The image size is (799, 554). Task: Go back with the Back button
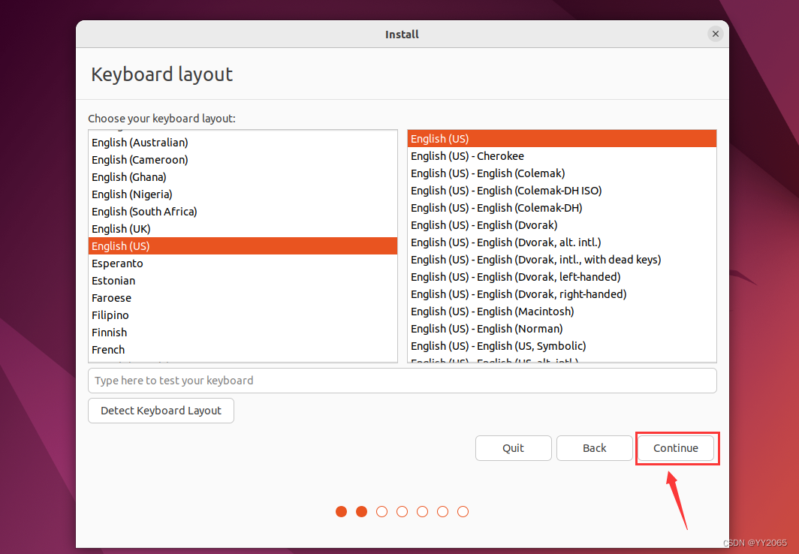[x=594, y=448]
